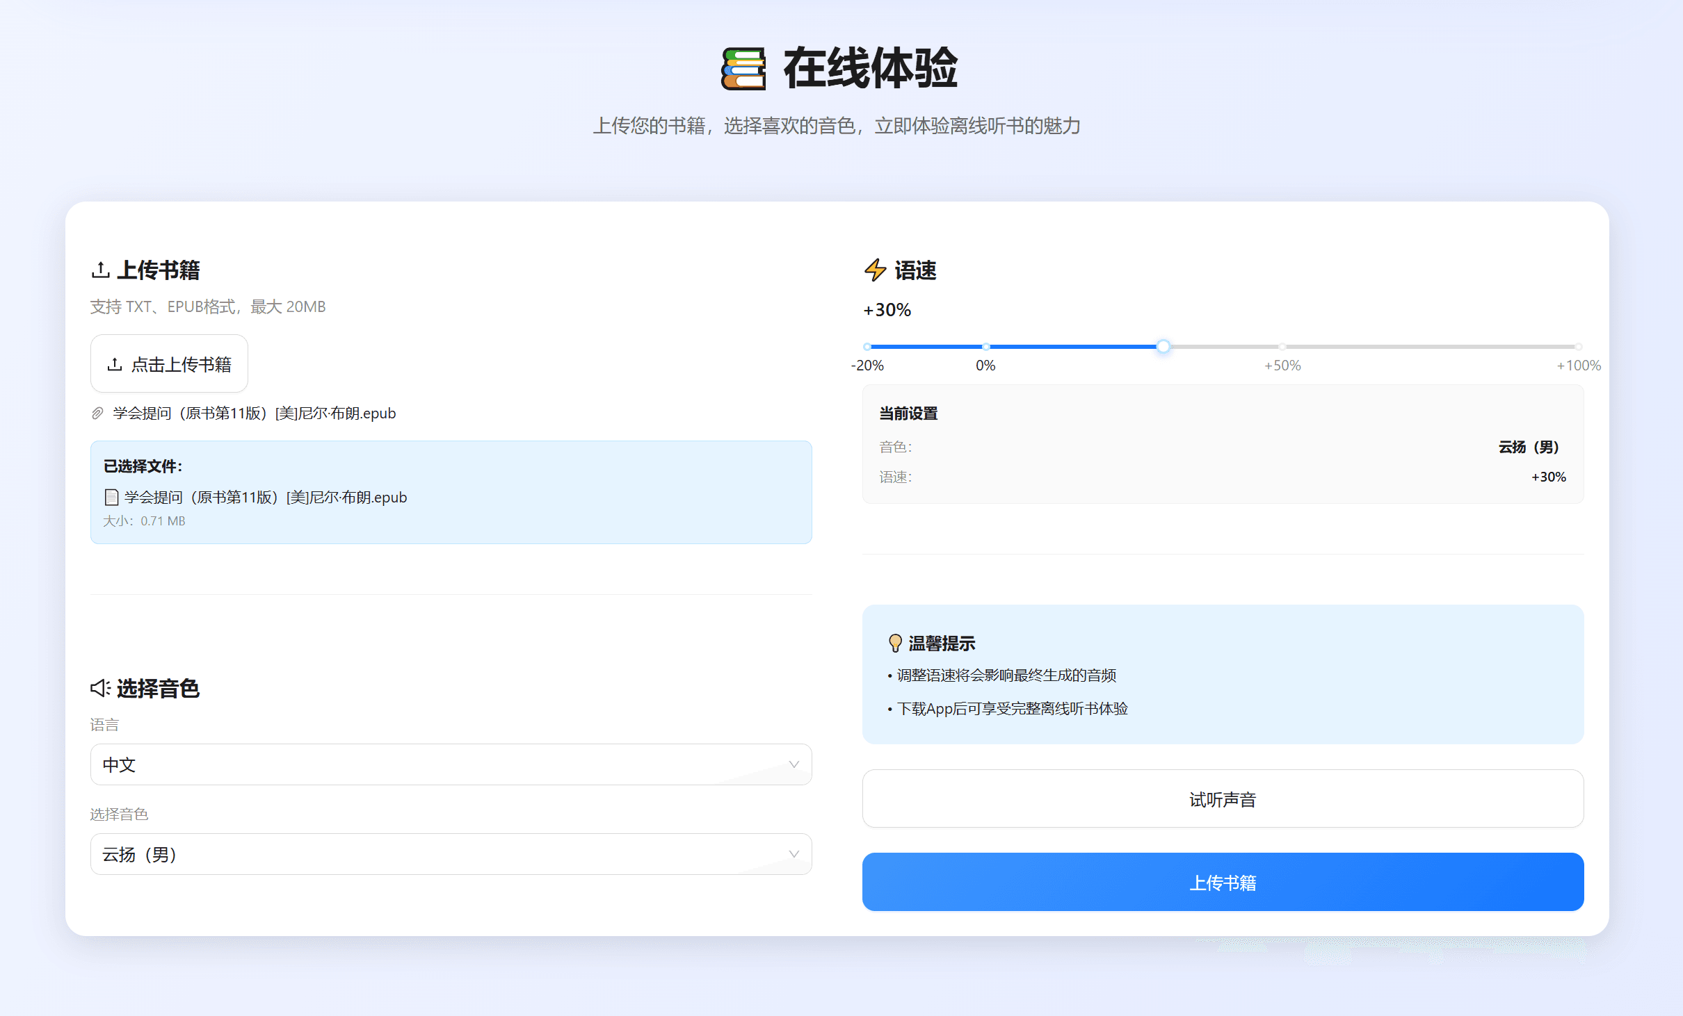Click the paperclip attachment icon
The height and width of the screenshot is (1016, 1683).
pyautogui.click(x=97, y=413)
